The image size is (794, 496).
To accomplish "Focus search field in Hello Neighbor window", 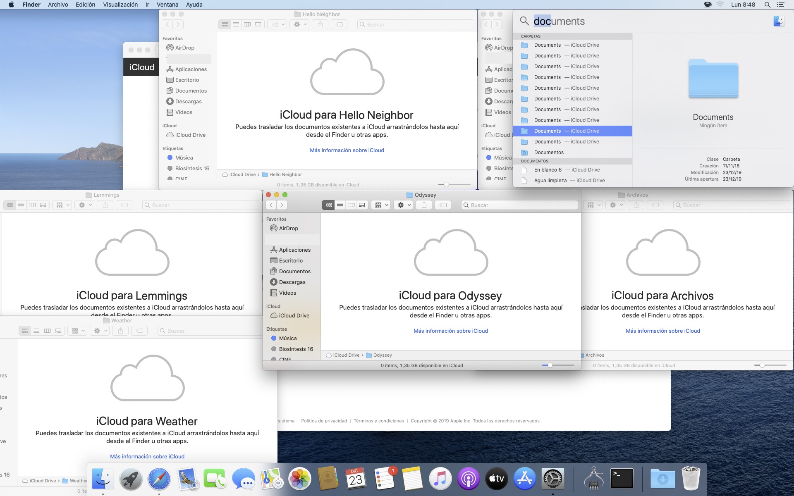I will (416, 24).
